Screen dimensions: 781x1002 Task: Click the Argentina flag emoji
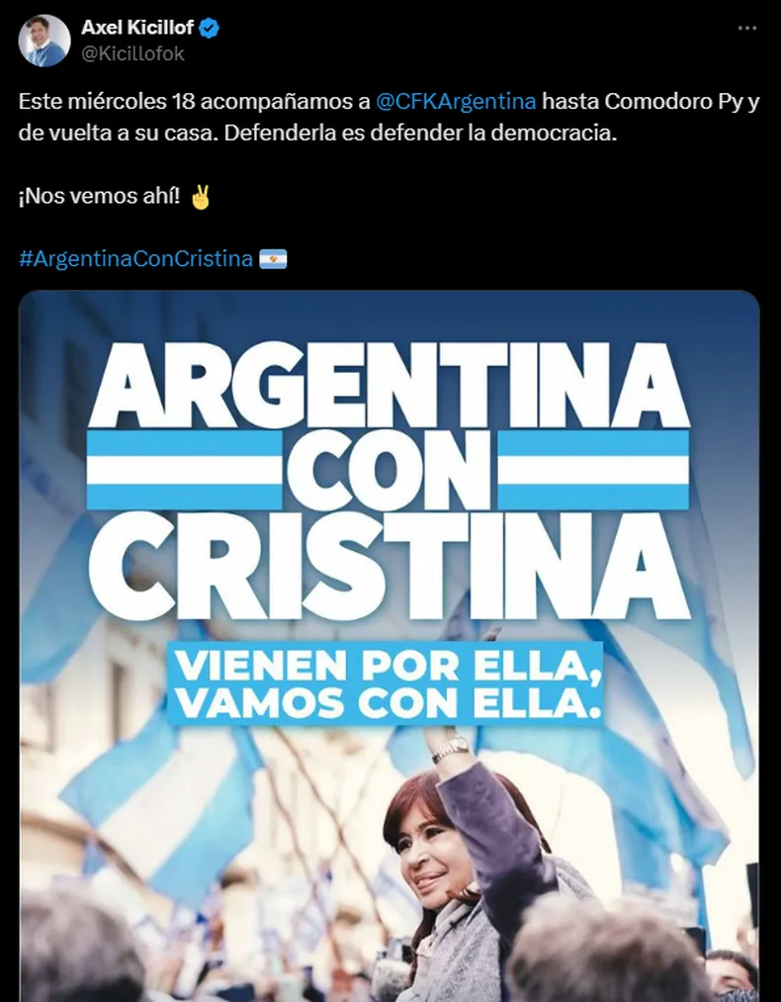pos(273,259)
